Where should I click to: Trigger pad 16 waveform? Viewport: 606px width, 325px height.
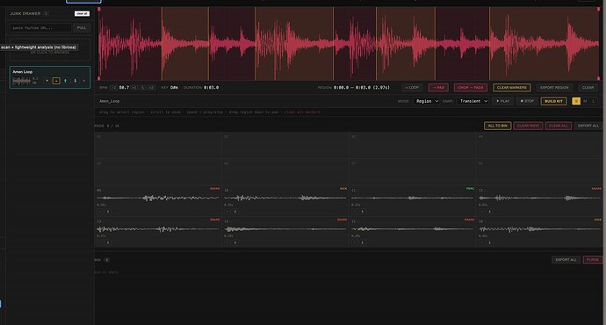(539, 229)
